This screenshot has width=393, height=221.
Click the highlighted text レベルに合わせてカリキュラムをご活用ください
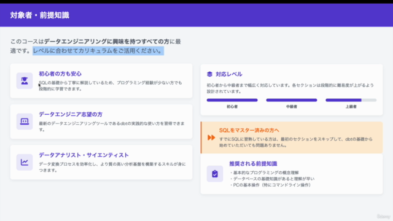point(98,51)
